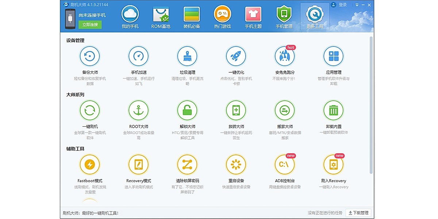Go to 热门游戏 games tab
The image size is (438, 219).
[222, 17]
